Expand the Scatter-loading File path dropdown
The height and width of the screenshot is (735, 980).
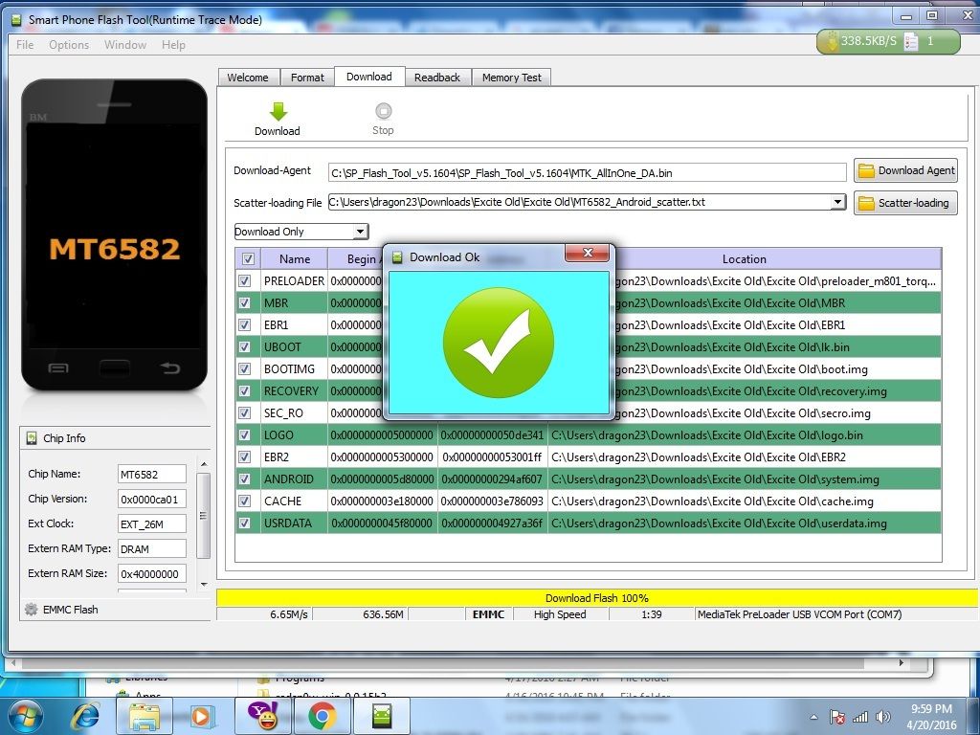[x=837, y=202]
